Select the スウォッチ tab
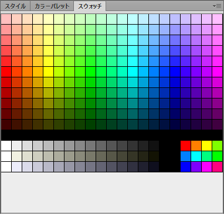 coord(90,6)
